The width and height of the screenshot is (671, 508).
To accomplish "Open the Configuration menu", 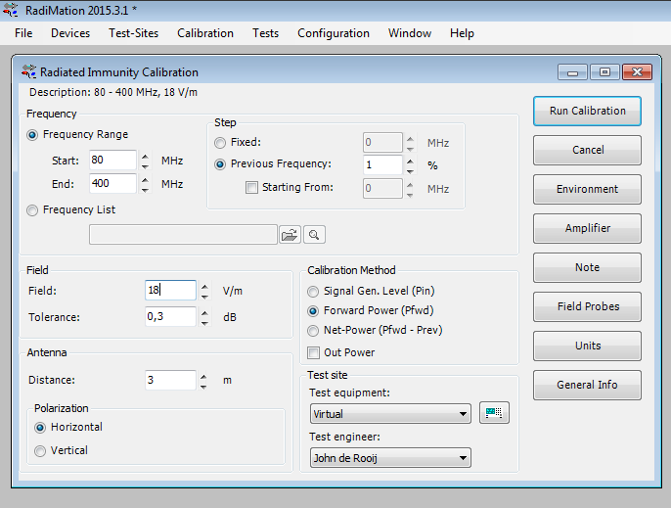I will point(334,33).
